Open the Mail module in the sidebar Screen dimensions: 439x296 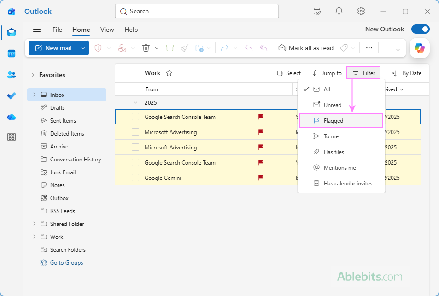pos(12,32)
